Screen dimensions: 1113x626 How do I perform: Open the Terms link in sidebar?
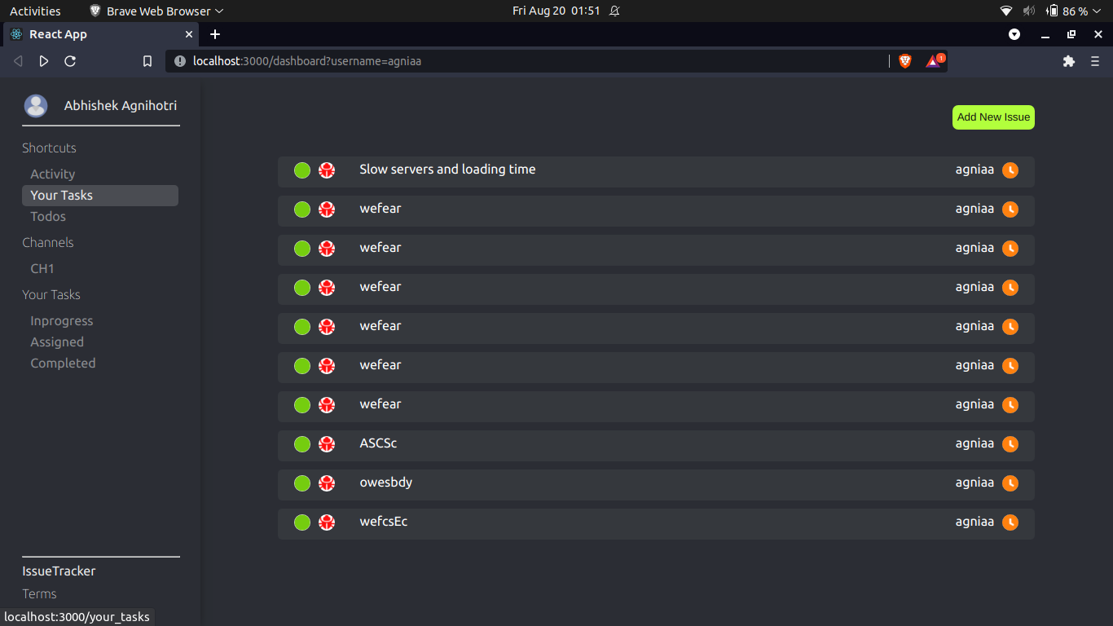point(39,593)
